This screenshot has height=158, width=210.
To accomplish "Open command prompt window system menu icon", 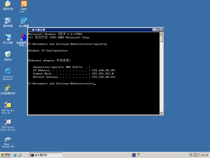I will (30, 30).
